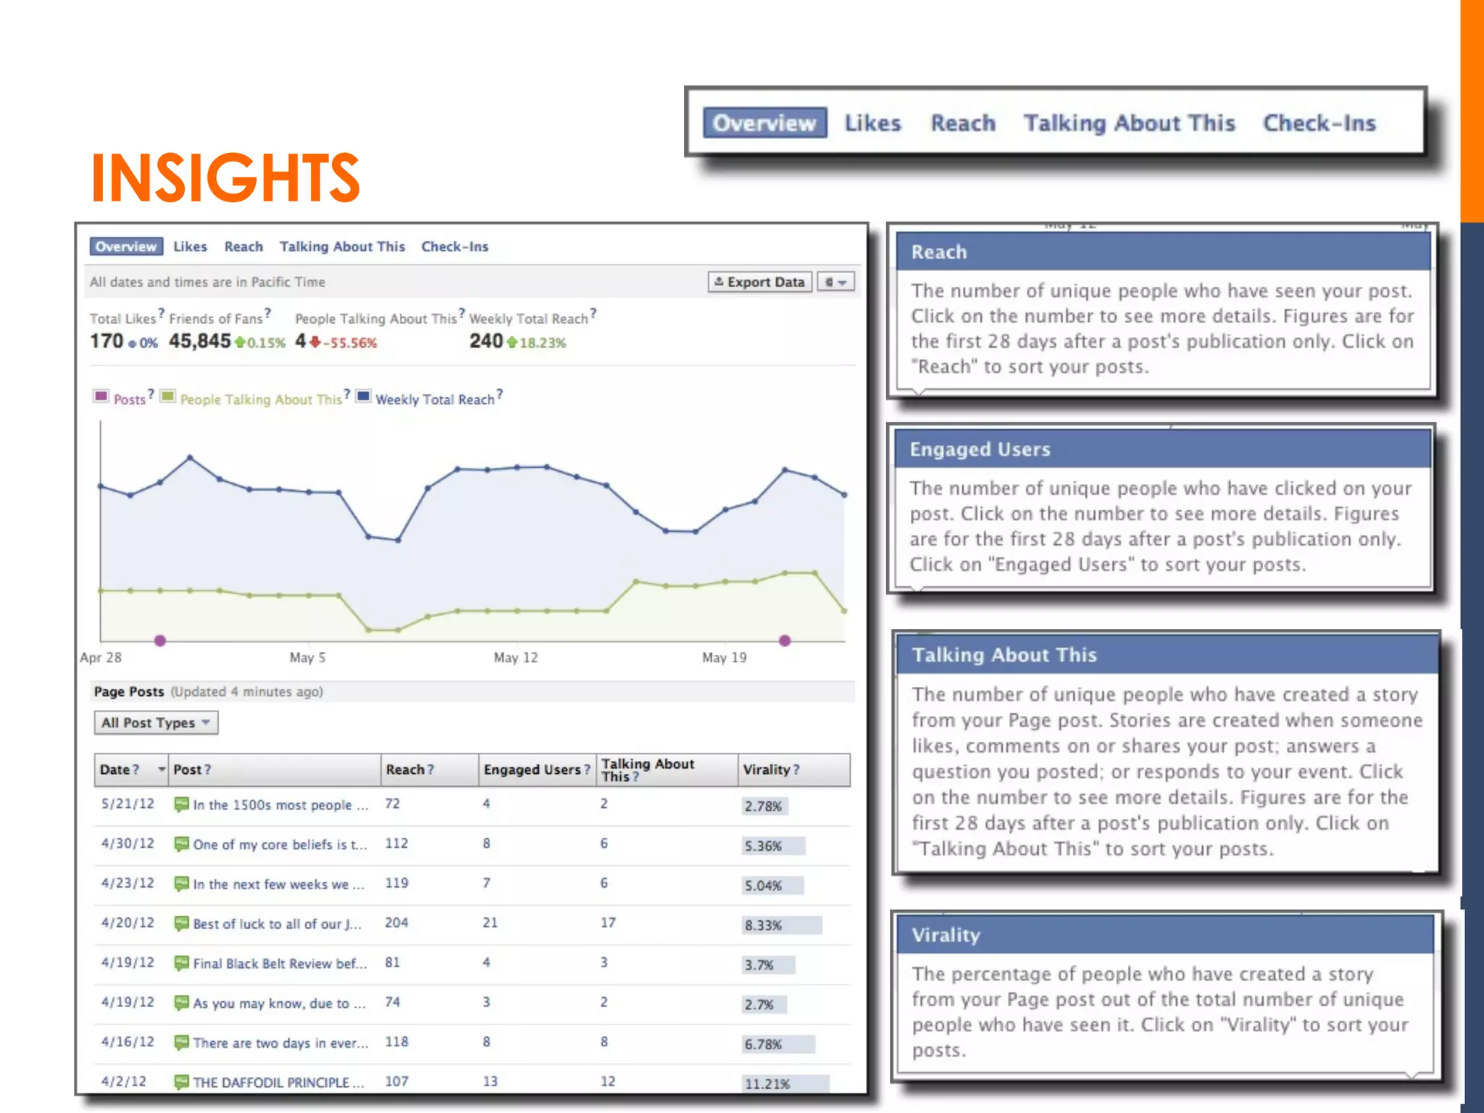This screenshot has width=1484, height=1113.
Task: Click the 8.33% virality bar for 4/20/12
Action: (x=782, y=925)
